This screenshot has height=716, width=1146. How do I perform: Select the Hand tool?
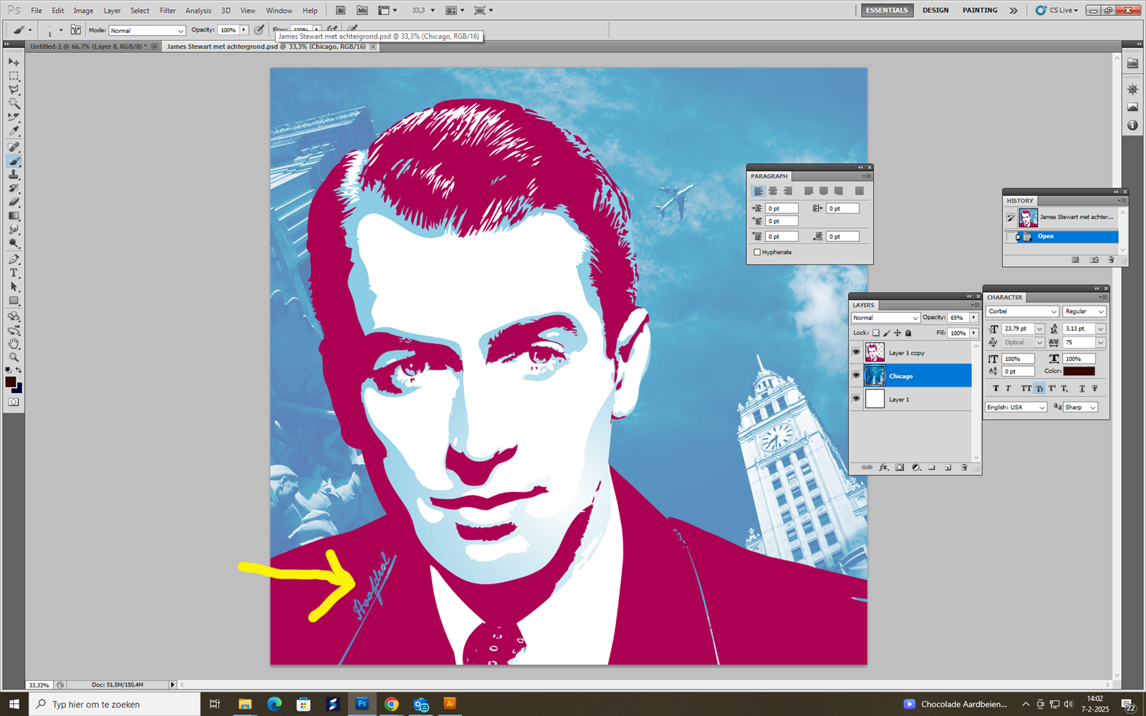coord(14,344)
